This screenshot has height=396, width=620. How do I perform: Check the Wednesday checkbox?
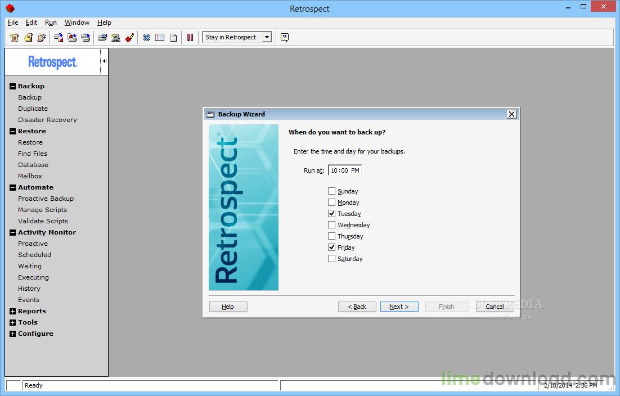coord(332,225)
